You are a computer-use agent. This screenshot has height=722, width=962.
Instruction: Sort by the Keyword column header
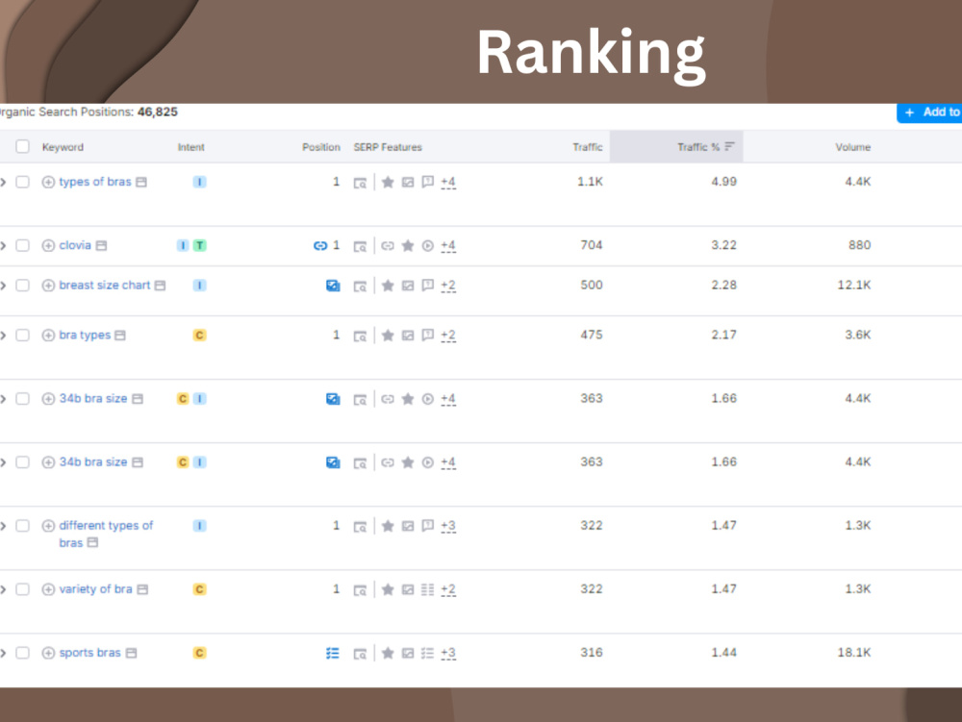click(x=63, y=147)
